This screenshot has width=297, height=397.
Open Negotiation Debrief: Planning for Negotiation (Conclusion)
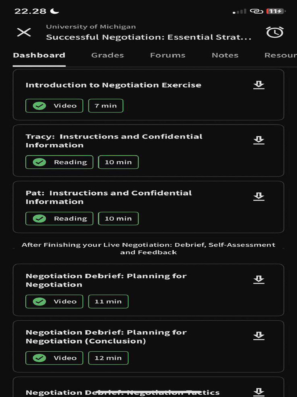click(x=106, y=337)
